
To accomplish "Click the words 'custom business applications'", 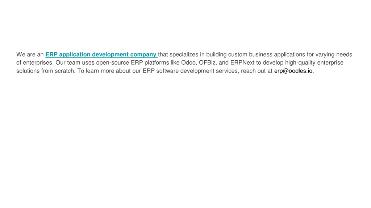I will pos(266,55).
